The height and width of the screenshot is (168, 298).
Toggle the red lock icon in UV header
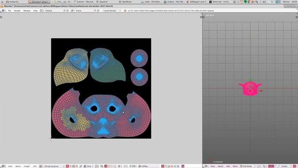[183, 166]
